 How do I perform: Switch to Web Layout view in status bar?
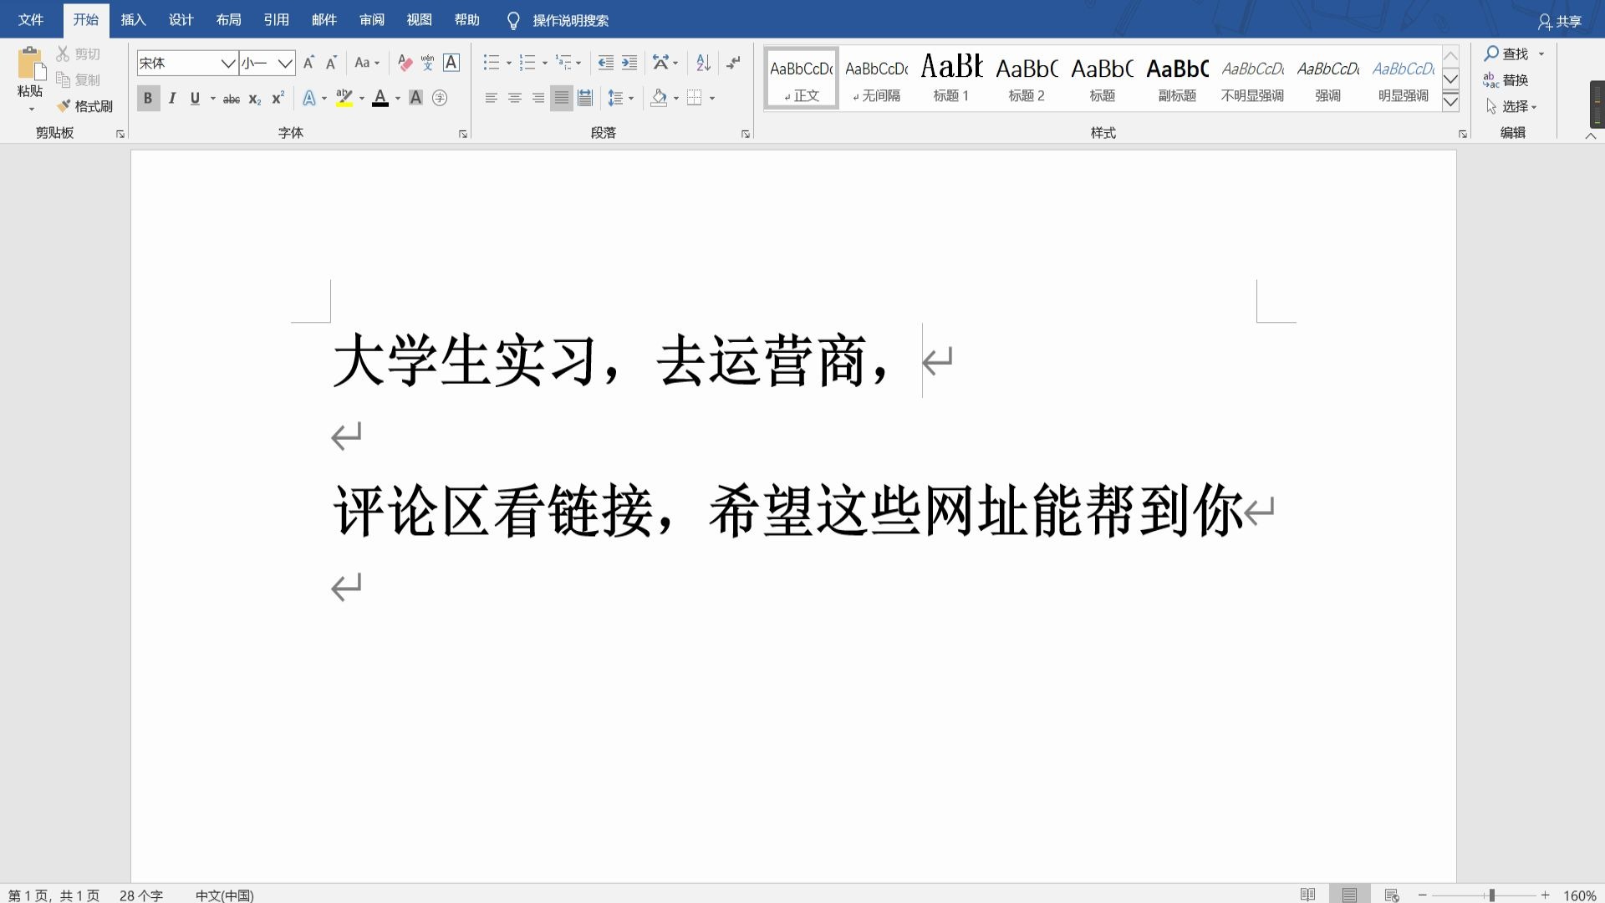coord(1392,895)
